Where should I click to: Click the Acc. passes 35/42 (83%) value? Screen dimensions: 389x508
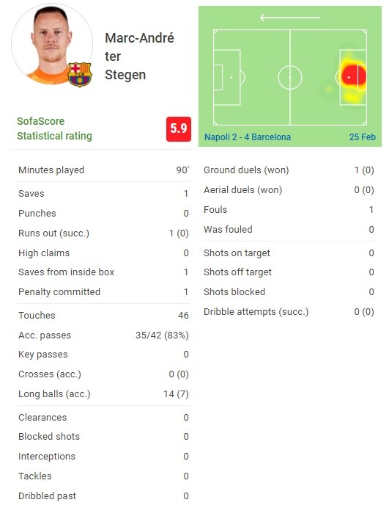pyautogui.click(x=162, y=335)
